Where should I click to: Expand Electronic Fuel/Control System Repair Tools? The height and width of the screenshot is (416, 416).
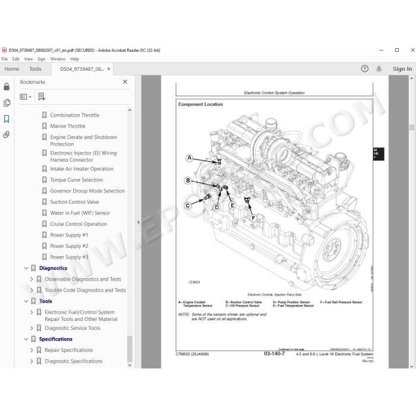coord(31,312)
